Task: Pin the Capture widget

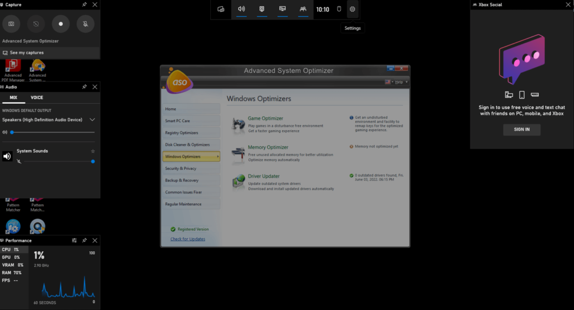Action: (85, 4)
